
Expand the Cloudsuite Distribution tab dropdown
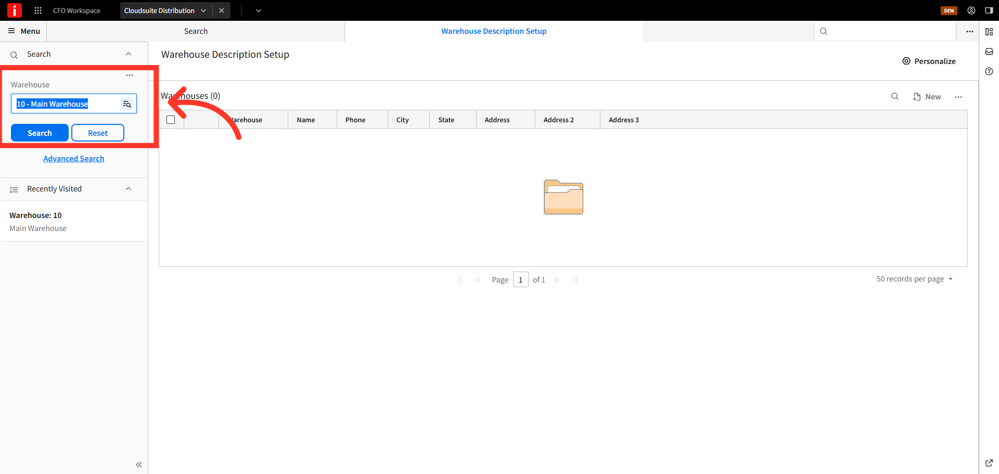(x=203, y=10)
